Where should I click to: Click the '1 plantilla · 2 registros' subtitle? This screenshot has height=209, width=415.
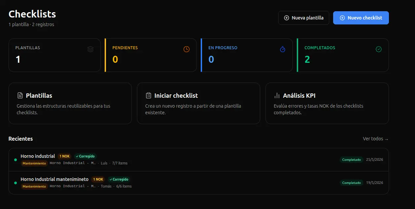[31, 24]
